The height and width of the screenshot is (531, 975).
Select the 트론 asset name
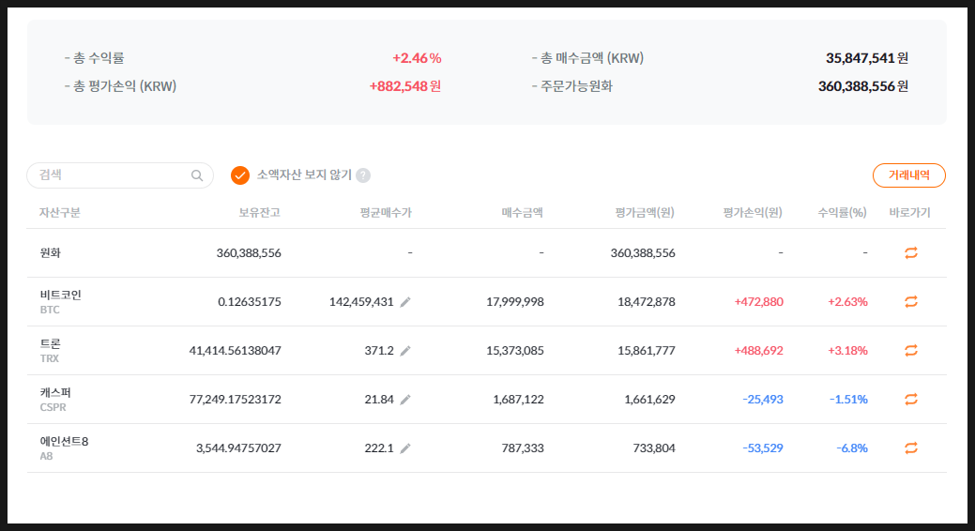coord(51,344)
